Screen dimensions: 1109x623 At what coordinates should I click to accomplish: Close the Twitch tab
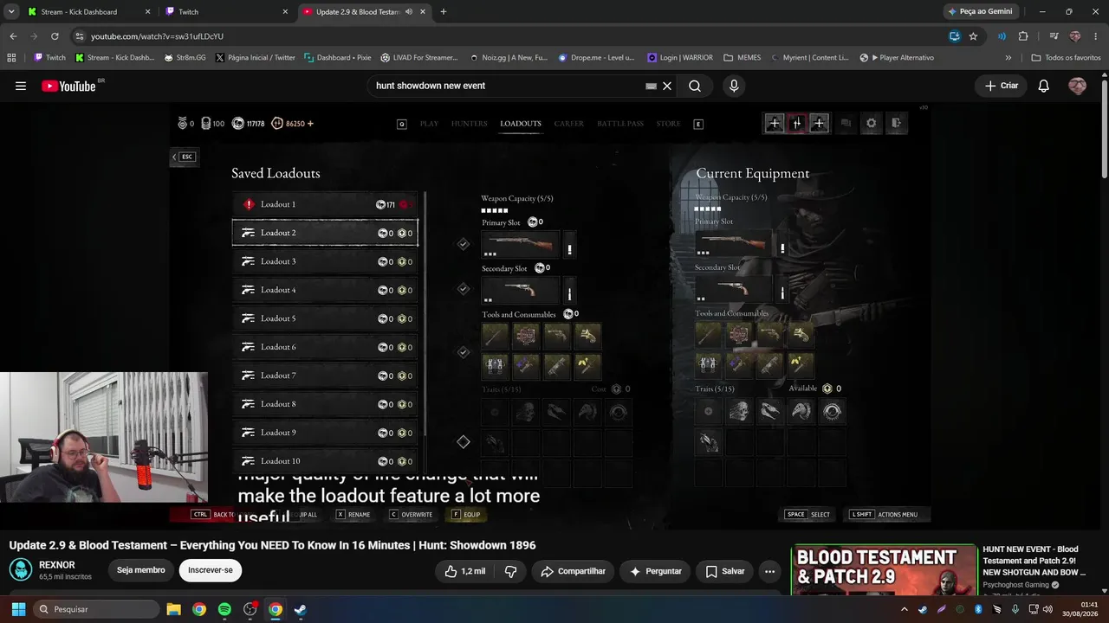pos(285,12)
